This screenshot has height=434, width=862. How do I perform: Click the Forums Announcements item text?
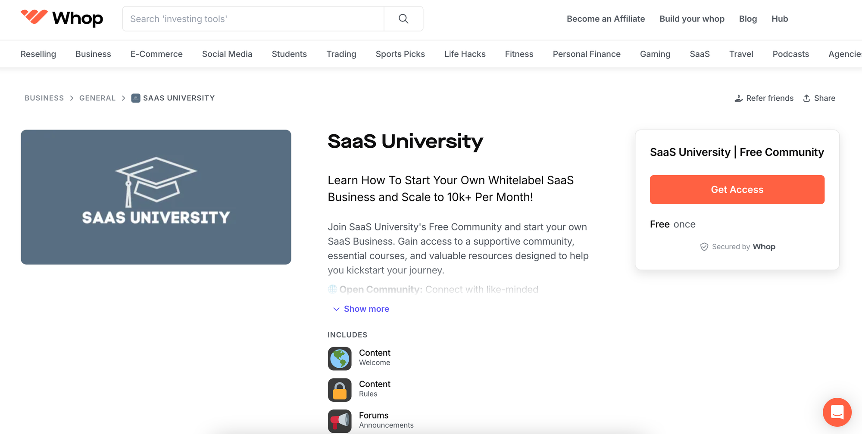coord(386,420)
